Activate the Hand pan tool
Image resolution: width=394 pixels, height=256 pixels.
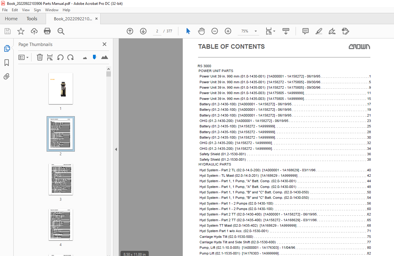click(201, 31)
